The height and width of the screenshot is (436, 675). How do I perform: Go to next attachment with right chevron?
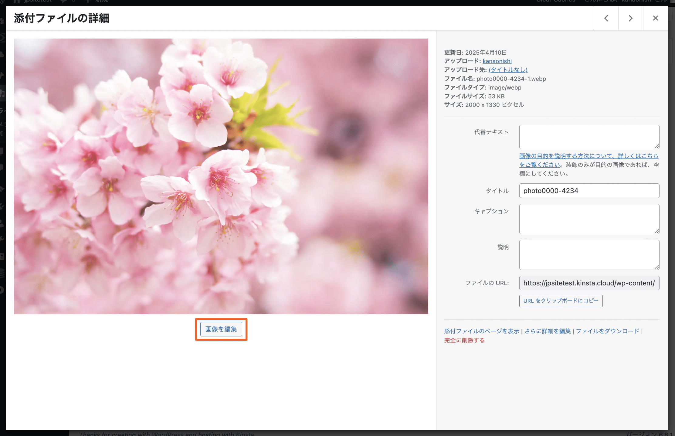pos(631,18)
